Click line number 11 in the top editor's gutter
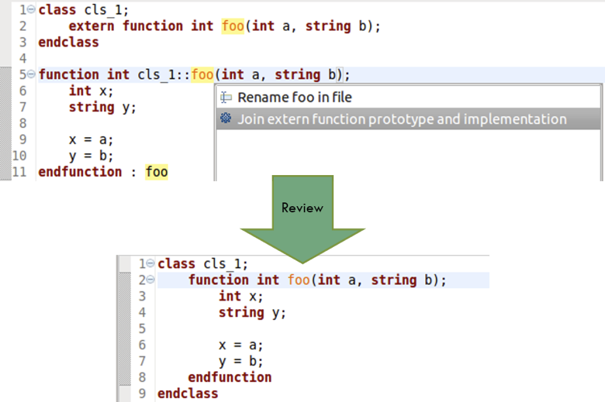This screenshot has width=605, height=402. [x=19, y=172]
